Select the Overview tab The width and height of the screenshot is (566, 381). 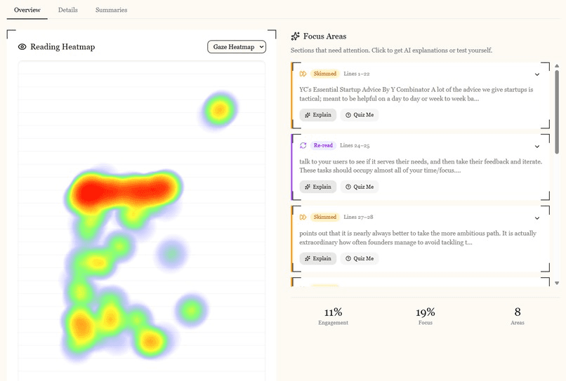point(27,10)
